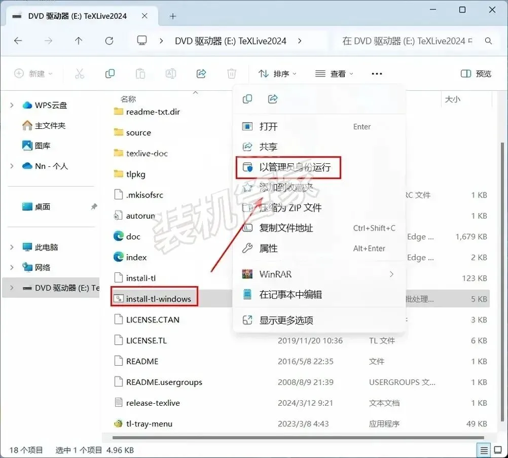
Task: Go up one folder level
Action: click(x=79, y=41)
